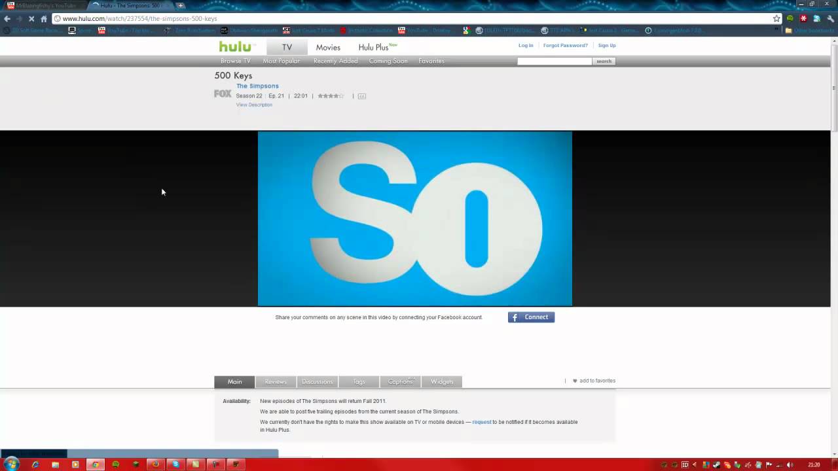
Task: Switch to the Captions tab
Action: coord(400,381)
